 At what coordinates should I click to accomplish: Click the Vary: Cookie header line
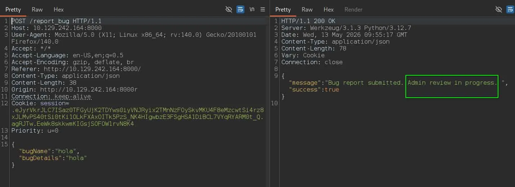pos(303,55)
